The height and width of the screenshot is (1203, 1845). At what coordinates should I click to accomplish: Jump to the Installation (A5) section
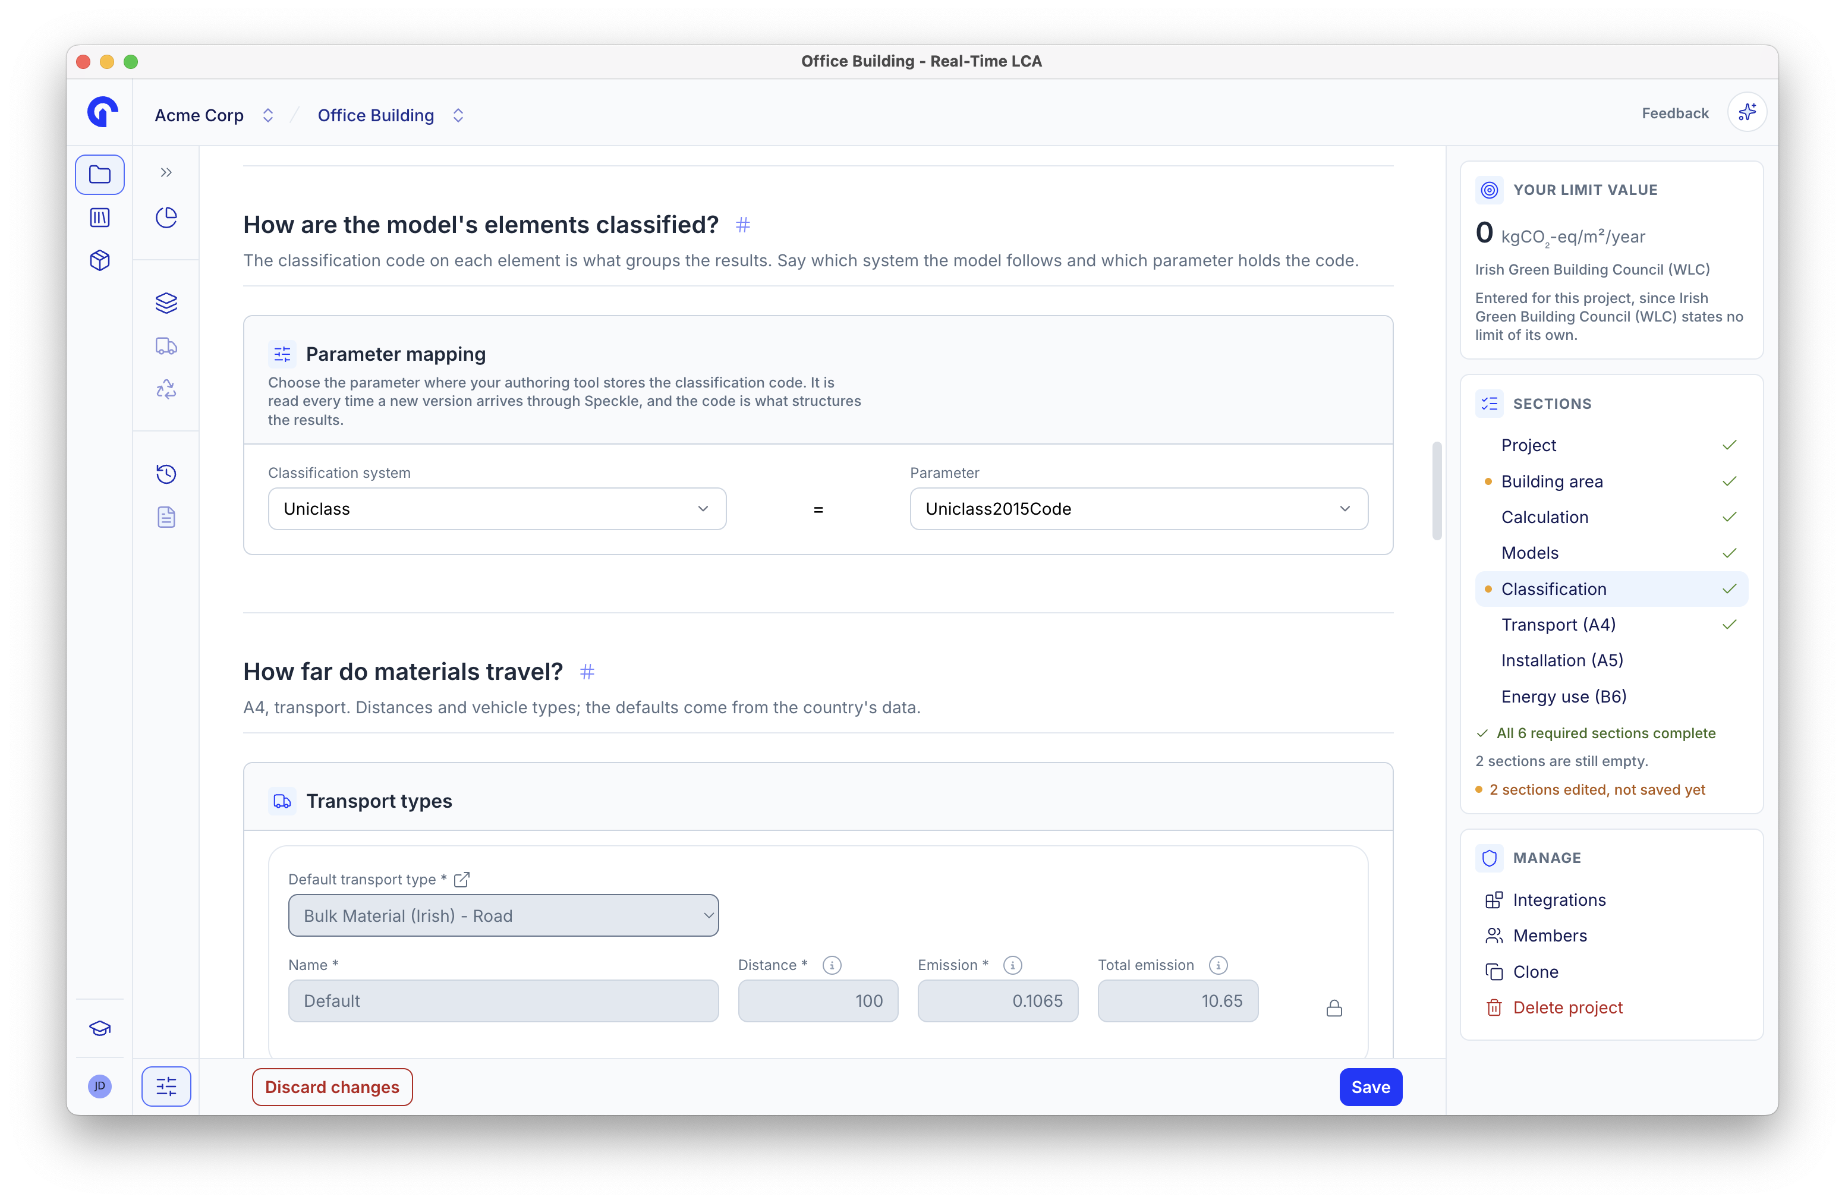(1611, 660)
